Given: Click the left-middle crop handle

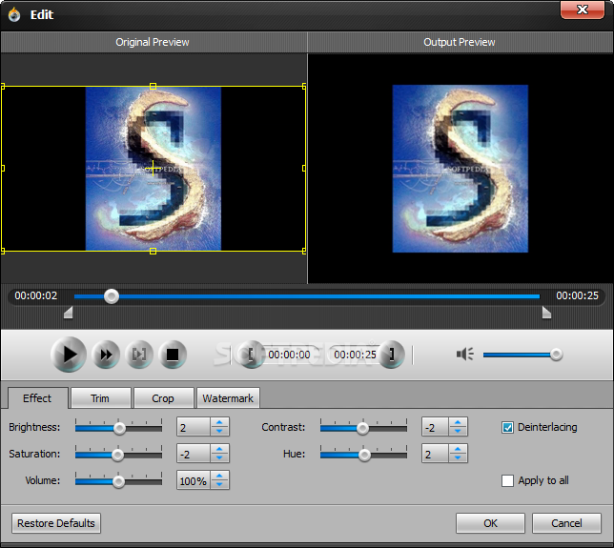Looking at the screenshot, I should coord(3,169).
